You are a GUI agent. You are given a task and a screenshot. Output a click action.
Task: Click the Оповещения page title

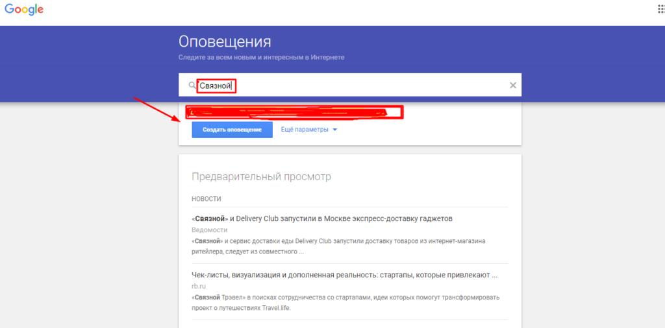(x=225, y=42)
